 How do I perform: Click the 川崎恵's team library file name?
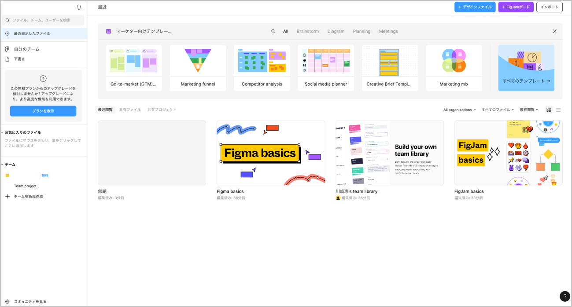click(x=357, y=191)
